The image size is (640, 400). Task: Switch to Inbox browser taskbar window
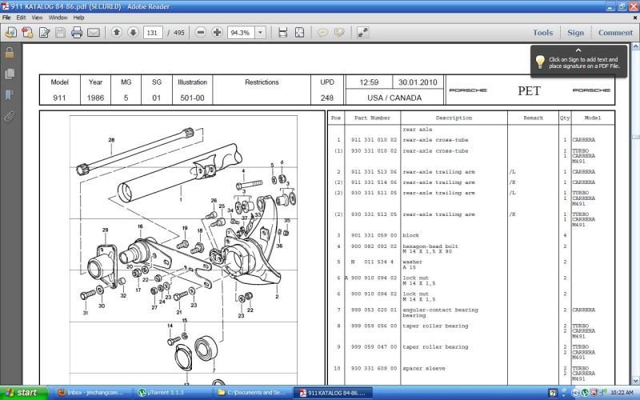91,393
